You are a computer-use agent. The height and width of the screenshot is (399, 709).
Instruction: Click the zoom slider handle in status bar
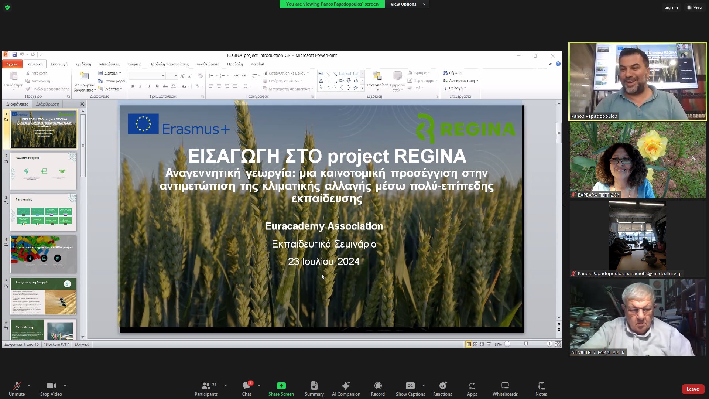coord(526,344)
